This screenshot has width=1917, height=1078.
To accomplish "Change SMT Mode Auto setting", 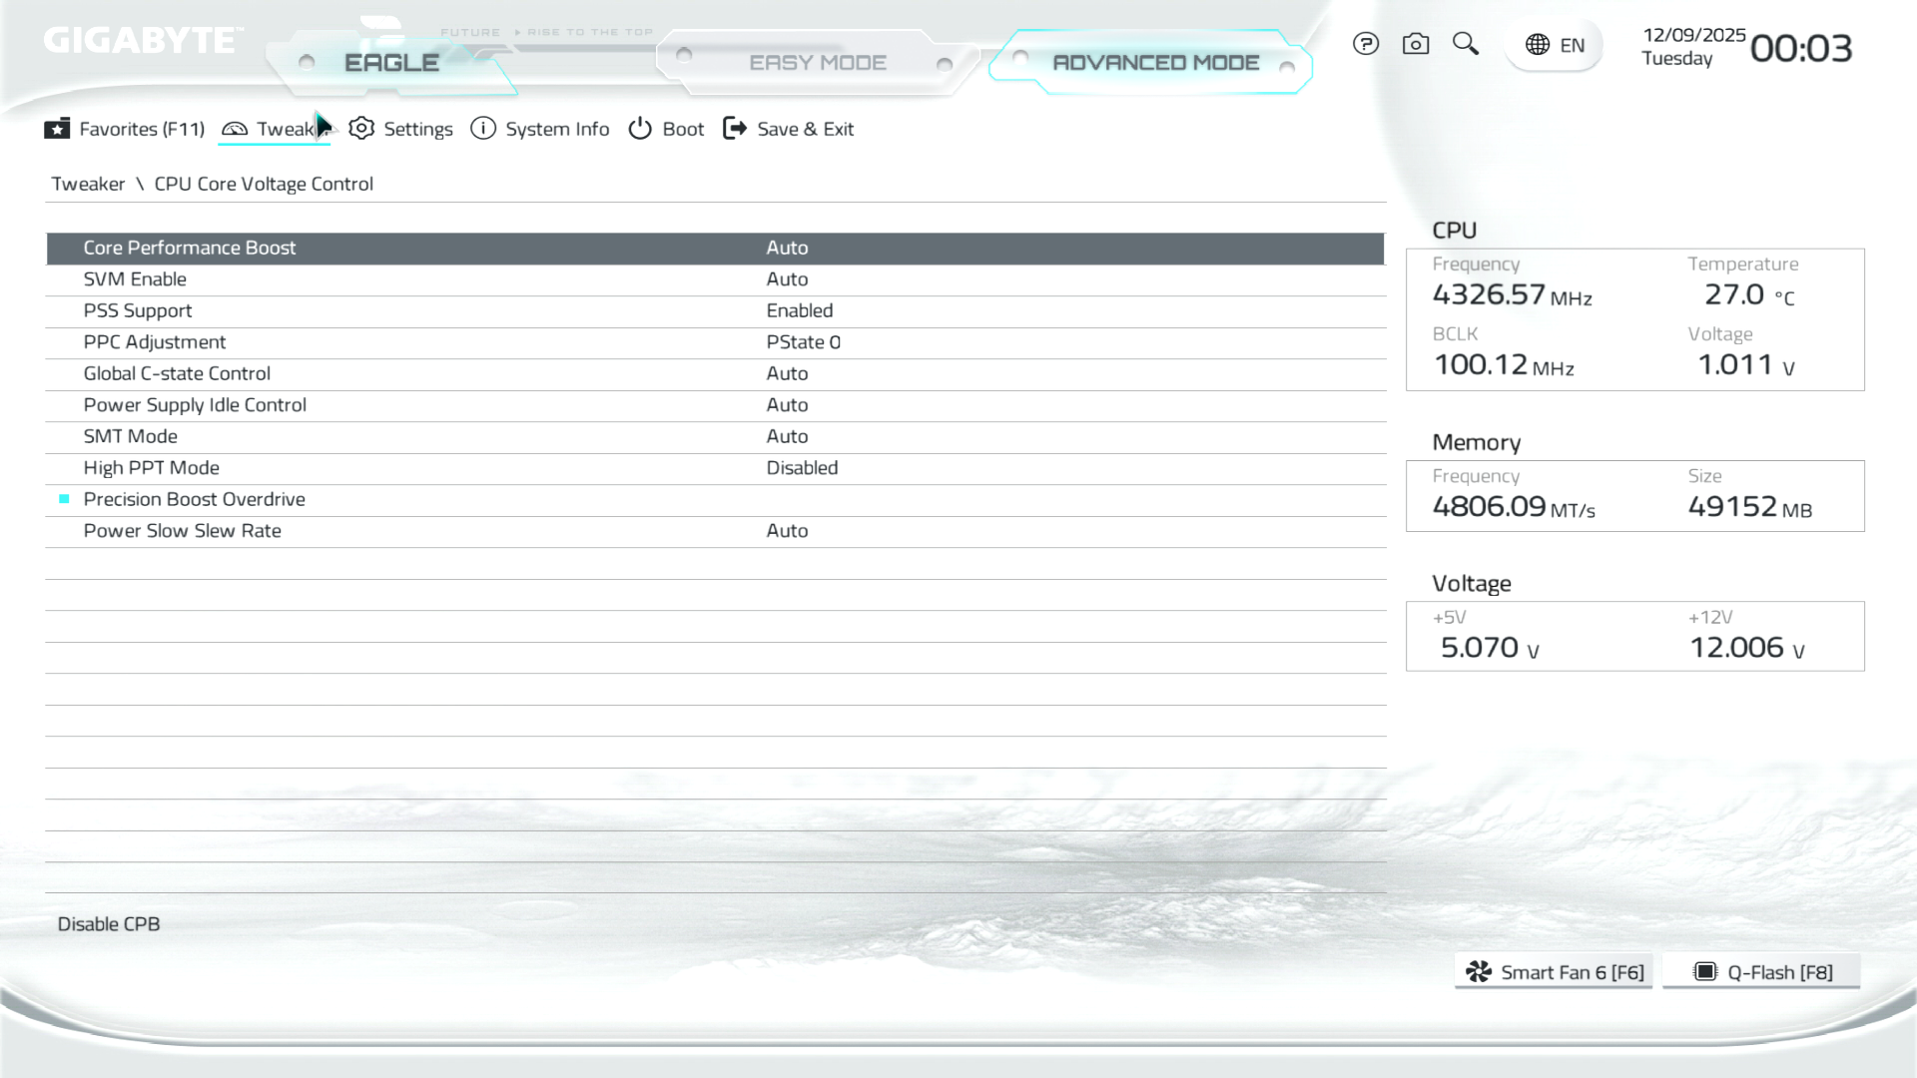I will [787, 436].
